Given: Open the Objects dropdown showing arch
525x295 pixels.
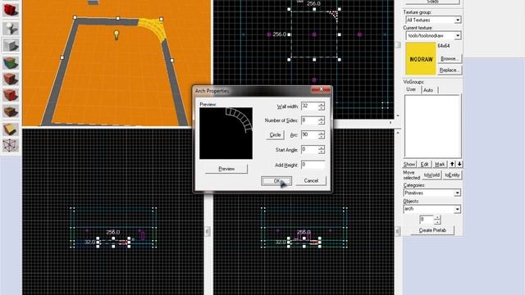Looking at the screenshot, I should [x=458, y=209].
